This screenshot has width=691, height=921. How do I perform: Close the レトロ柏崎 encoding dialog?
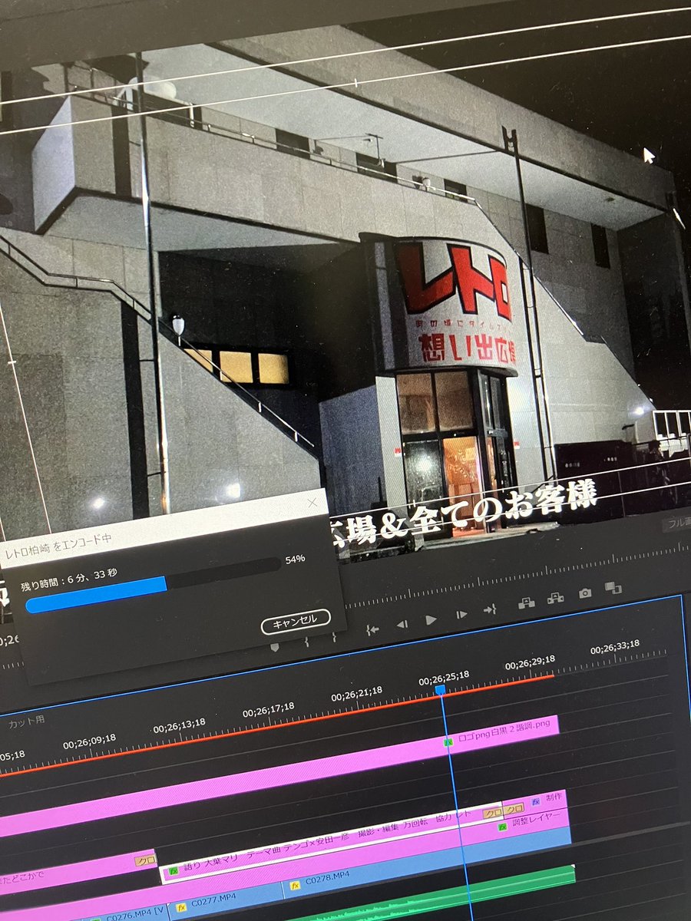(x=312, y=504)
